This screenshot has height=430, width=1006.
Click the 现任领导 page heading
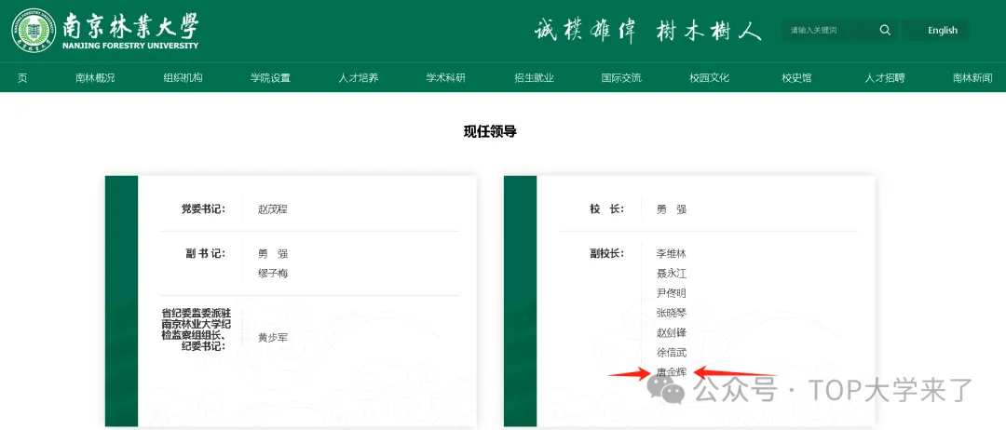[x=490, y=132]
